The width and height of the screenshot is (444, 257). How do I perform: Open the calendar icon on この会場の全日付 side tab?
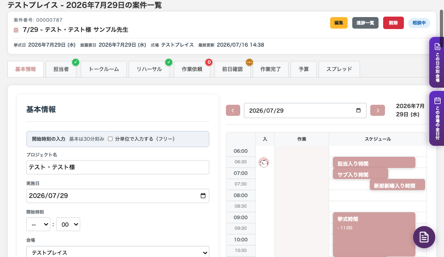(438, 101)
